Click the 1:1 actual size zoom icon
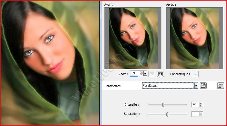The width and height of the screenshot is (227, 126). pos(161,74)
